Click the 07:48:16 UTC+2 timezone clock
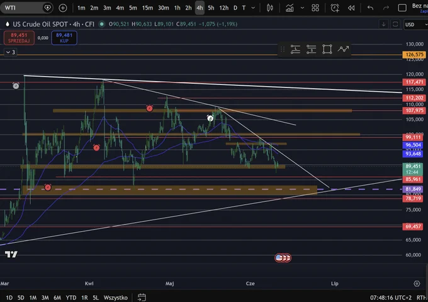The width and height of the screenshot is (428, 302). pos(391,298)
